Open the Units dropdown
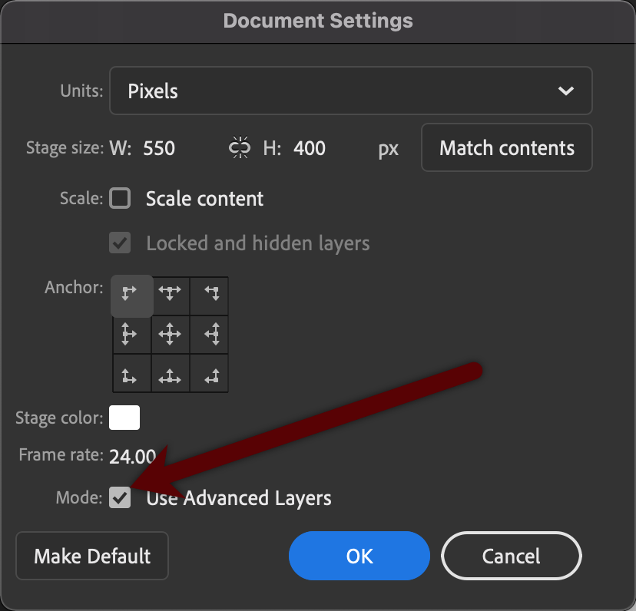 click(350, 91)
